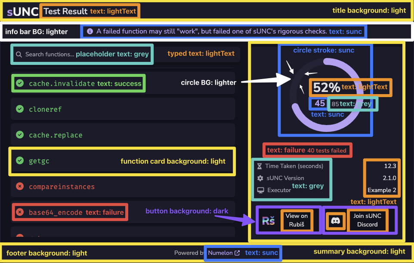This screenshot has width=414, height=263.
Task: Click the 52% percentage text
Action: tap(326, 88)
